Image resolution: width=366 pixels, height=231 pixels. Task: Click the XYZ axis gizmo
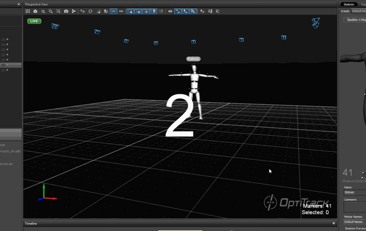pyautogui.click(x=47, y=193)
